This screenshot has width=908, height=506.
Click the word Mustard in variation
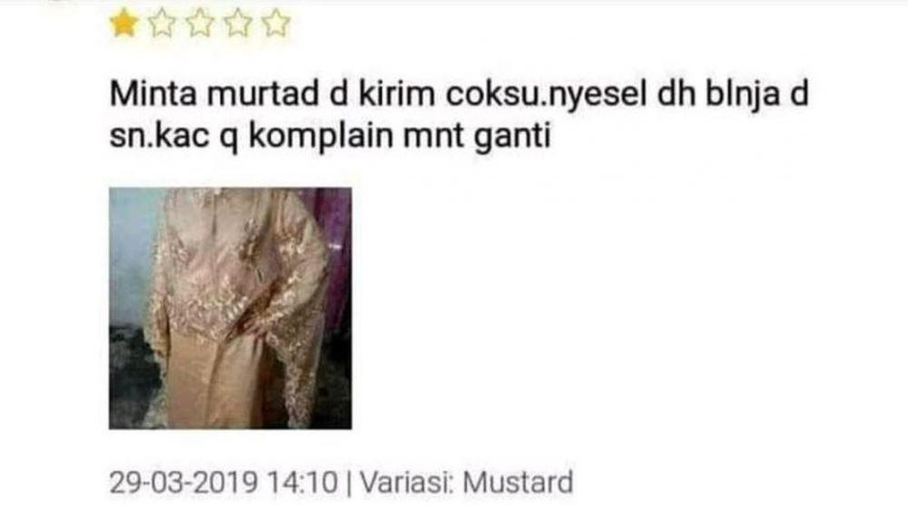point(518,482)
